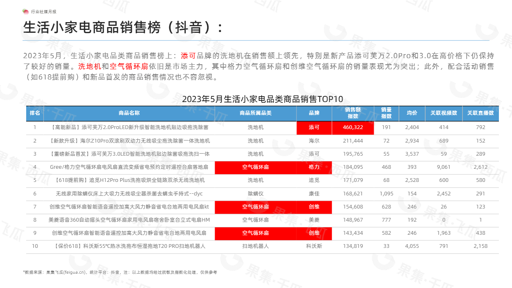The height and width of the screenshot is (288, 512).
Task: Select the 商品所属品类 column header
Action: (x=256, y=113)
